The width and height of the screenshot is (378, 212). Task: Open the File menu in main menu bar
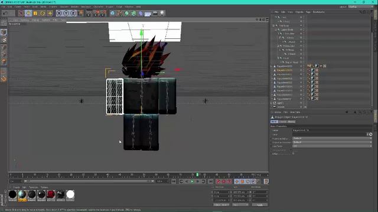tap(4, 6)
